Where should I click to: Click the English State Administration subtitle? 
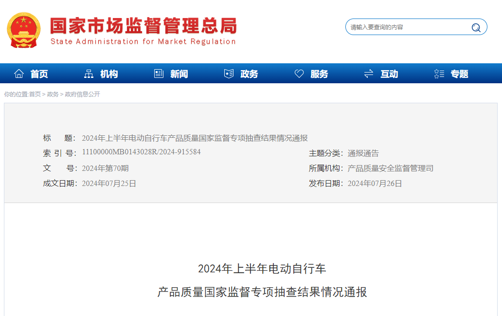(143, 42)
